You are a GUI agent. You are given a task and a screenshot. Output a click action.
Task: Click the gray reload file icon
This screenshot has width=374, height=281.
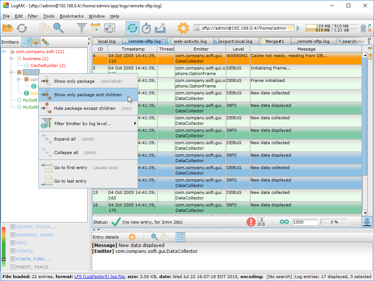(x=22, y=28)
